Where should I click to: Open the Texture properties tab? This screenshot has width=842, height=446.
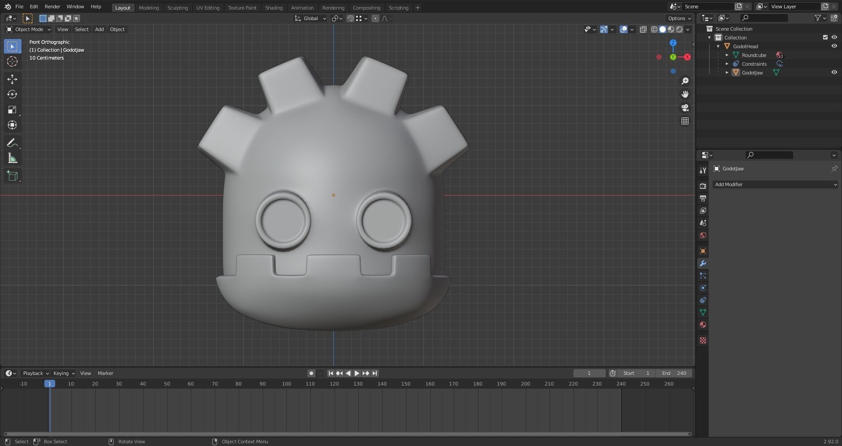703,340
